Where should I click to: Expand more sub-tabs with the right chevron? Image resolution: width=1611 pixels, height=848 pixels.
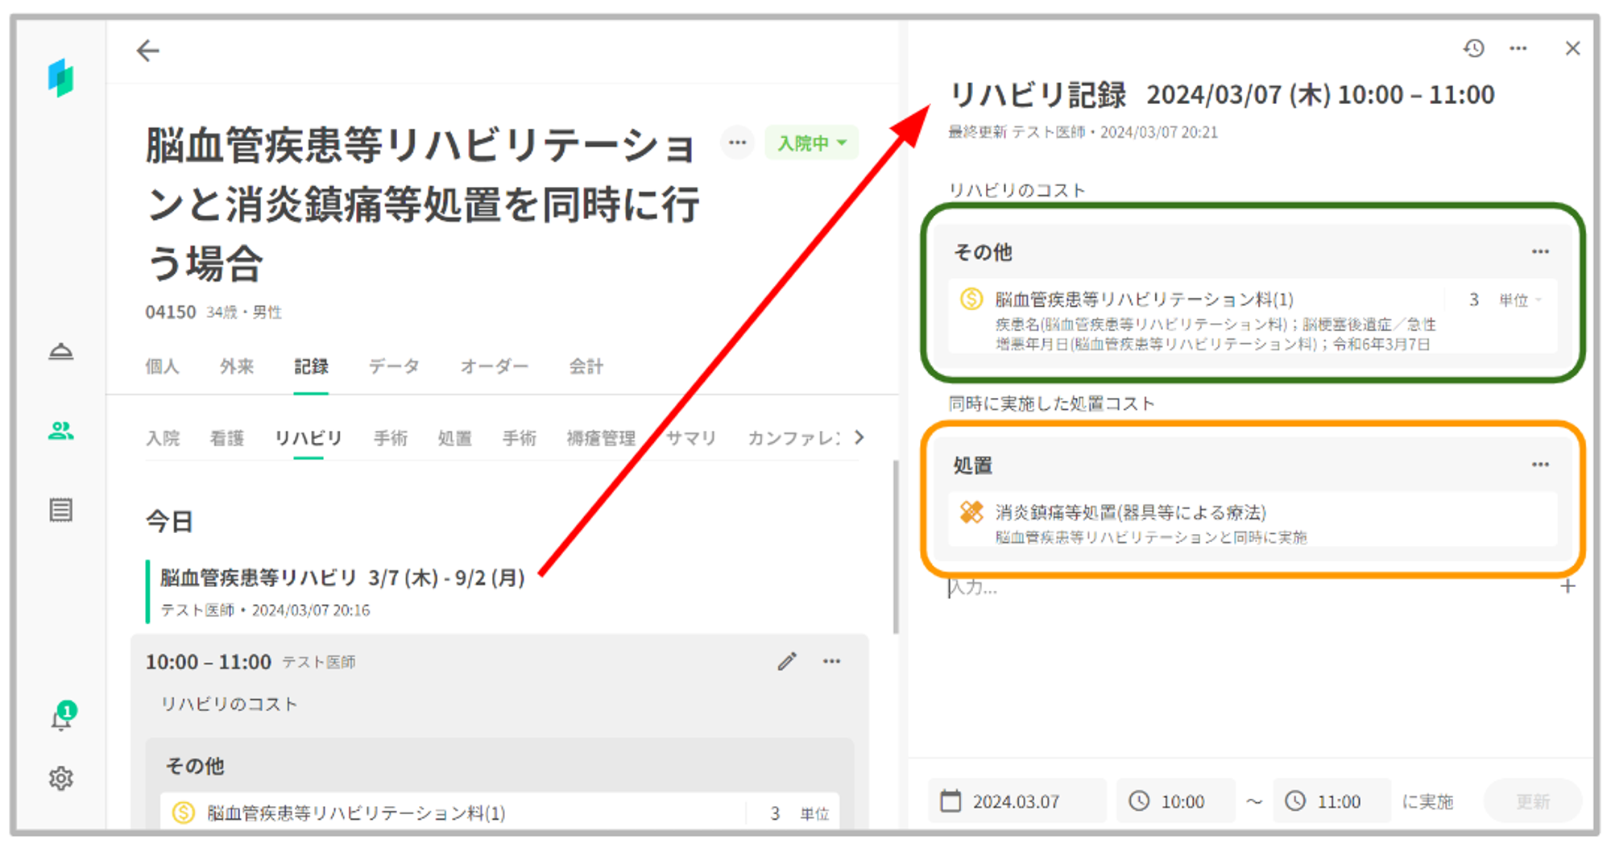(x=859, y=437)
